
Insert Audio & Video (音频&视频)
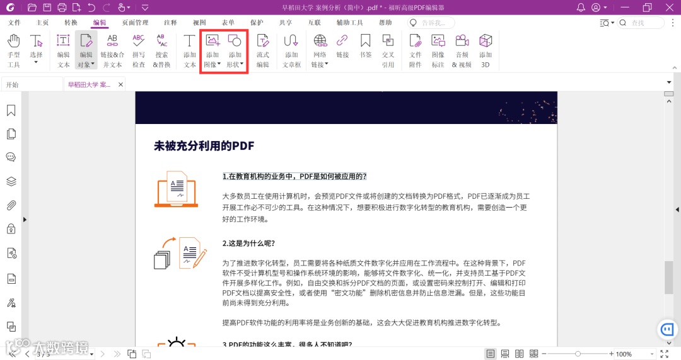pos(462,51)
